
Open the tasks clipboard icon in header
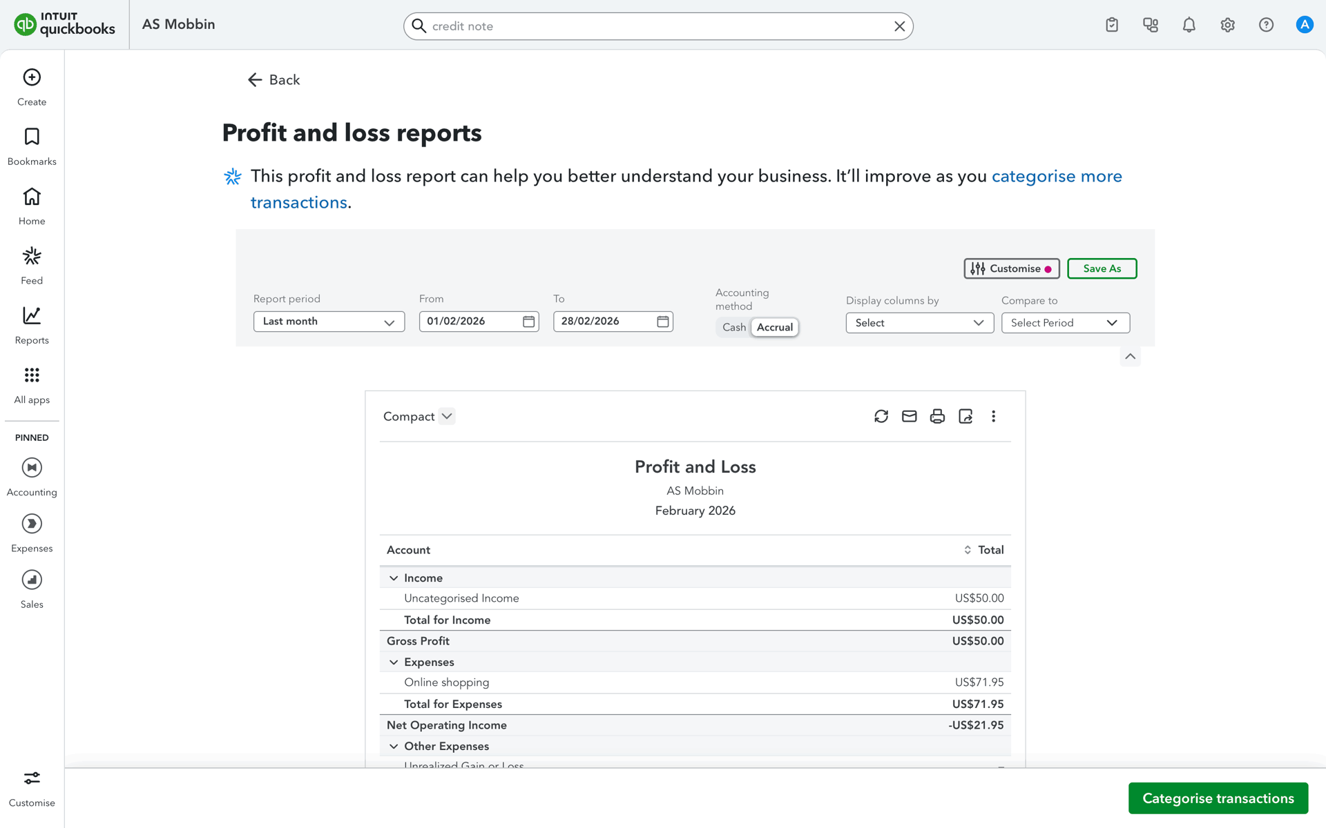(1112, 25)
